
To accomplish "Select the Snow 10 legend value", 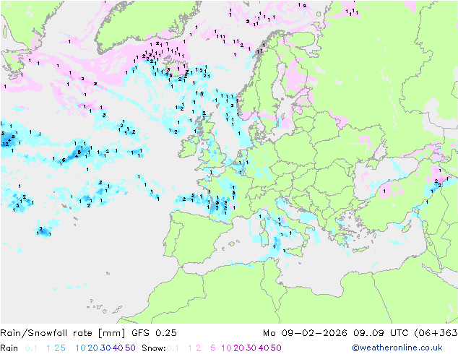I will click(x=226, y=348).
